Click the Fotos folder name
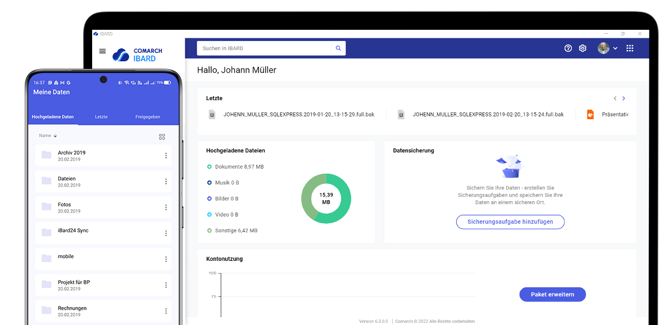Image resolution: width=664 pixels, height=325 pixels. click(65, 204)
